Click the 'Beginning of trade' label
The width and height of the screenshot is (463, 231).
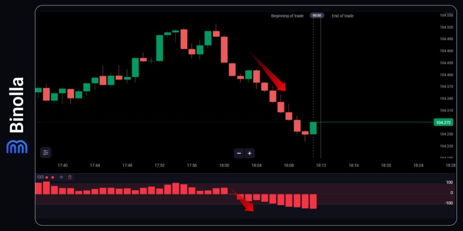[287, 16]
